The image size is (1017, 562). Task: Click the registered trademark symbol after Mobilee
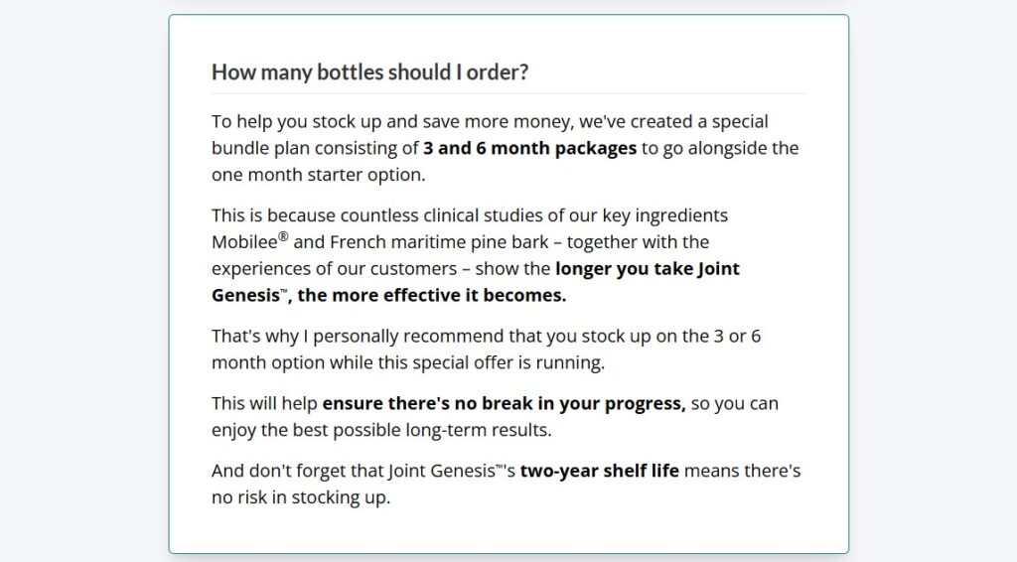283,237
